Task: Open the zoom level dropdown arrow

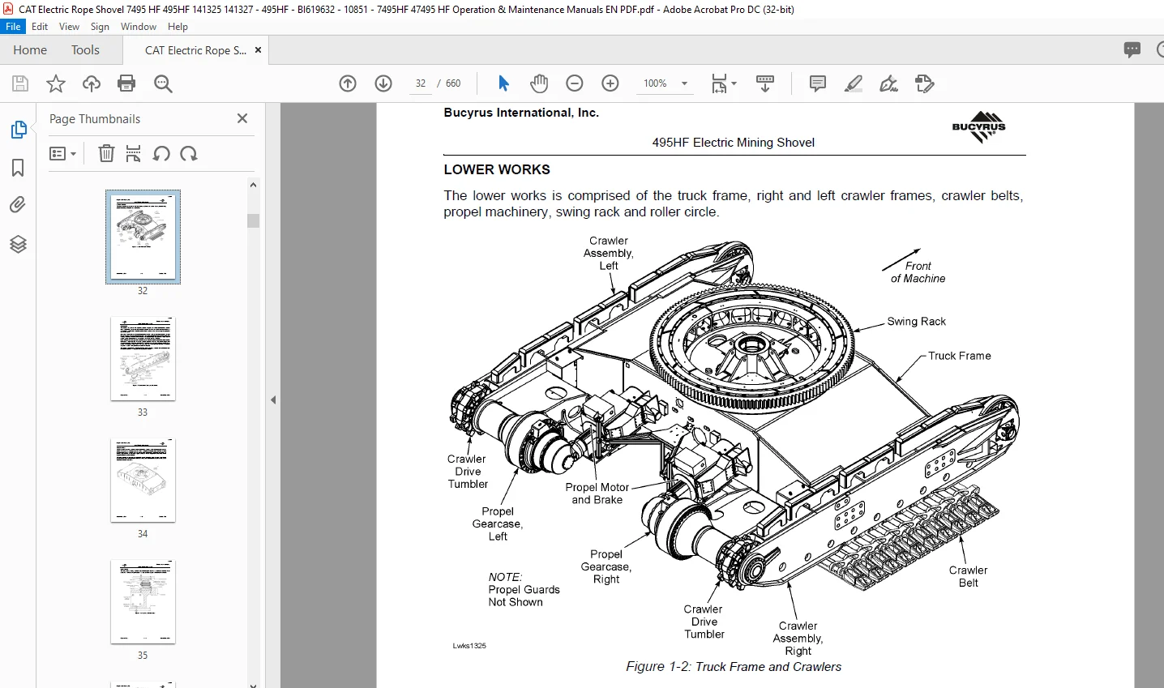Action: 684,83
